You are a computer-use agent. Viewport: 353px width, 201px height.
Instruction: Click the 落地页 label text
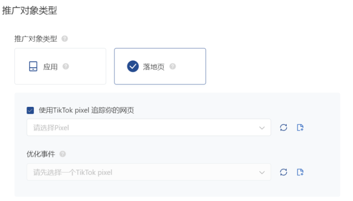[154, 67]
